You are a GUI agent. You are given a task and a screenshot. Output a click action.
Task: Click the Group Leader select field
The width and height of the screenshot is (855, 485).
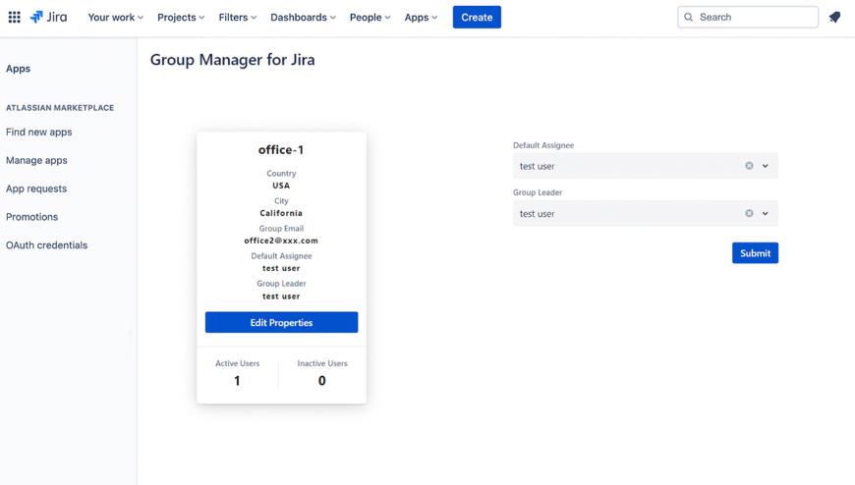click(645, 213)
